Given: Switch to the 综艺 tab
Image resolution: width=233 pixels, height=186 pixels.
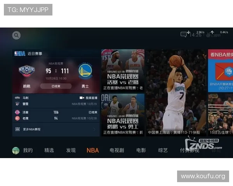Looking at the screenshot, I should (163, 150).
